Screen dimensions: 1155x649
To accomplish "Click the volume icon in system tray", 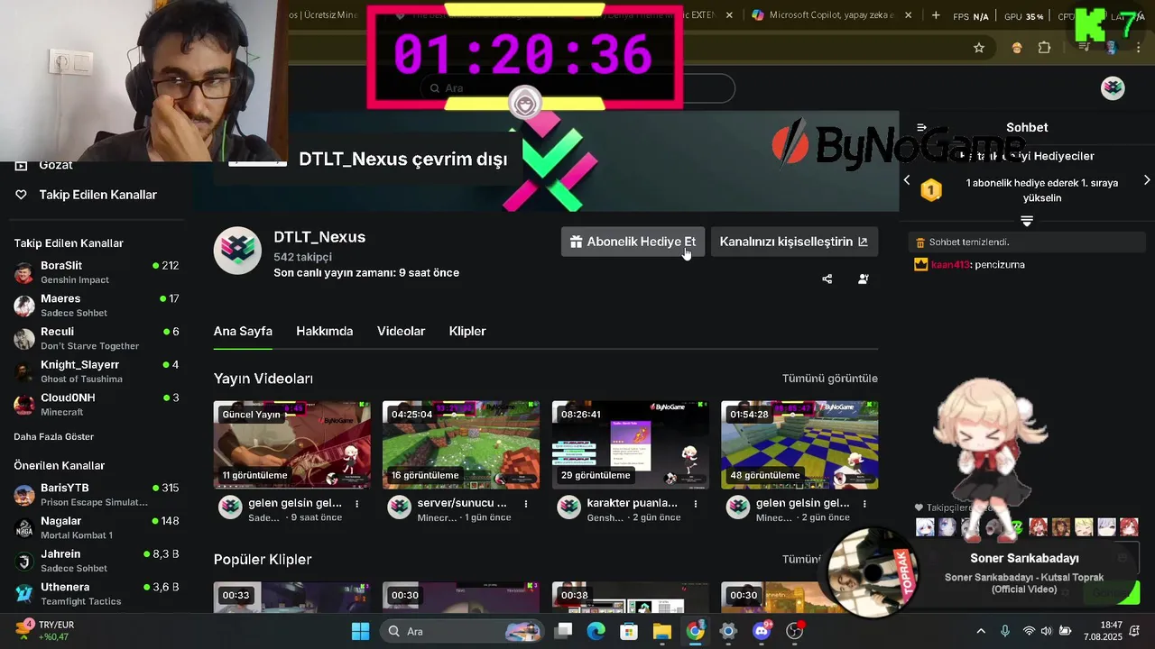I will (x=1047, y=631).
